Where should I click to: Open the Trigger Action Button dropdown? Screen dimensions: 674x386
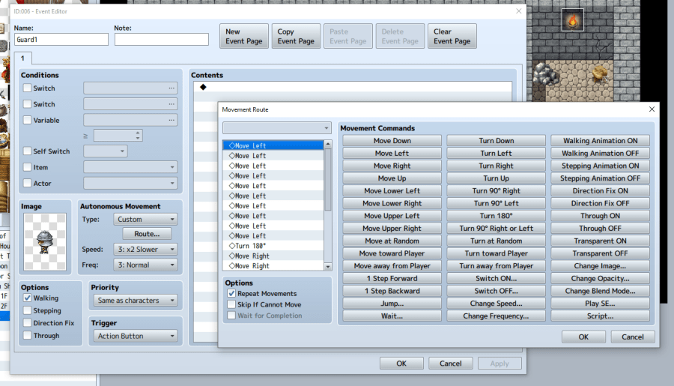click(x=138, y=337)
